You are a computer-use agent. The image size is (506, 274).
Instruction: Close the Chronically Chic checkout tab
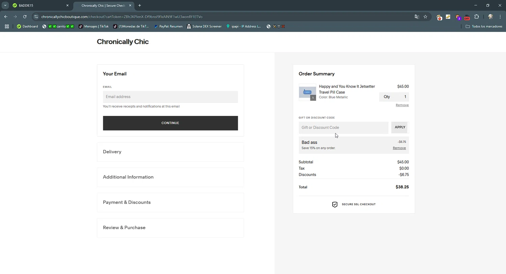point(130,5)
